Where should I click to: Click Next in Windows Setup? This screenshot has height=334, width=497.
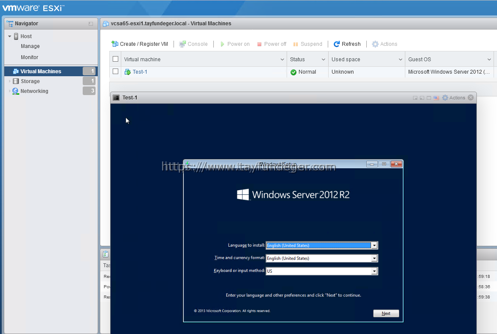386,313
